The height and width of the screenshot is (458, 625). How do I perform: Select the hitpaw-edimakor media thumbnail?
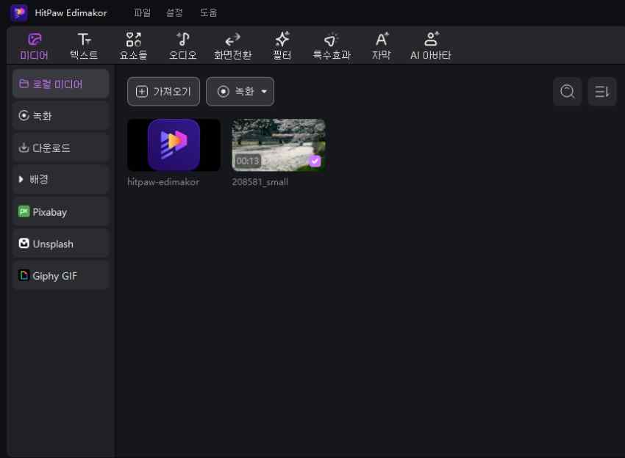174,145
